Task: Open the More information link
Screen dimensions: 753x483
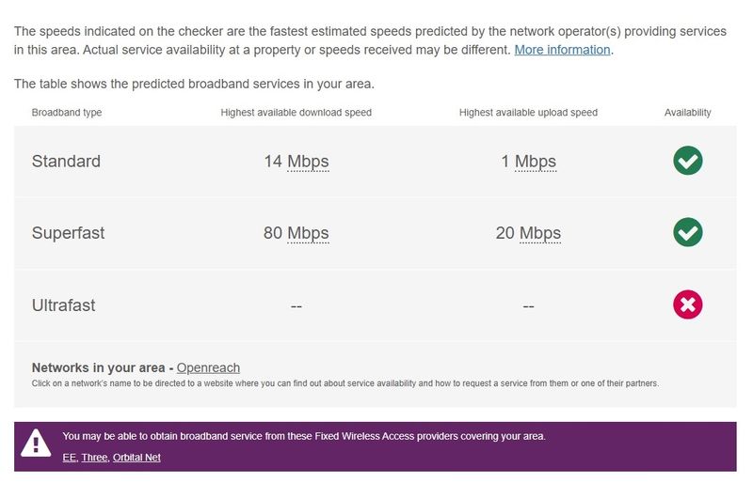Action: 562,50
